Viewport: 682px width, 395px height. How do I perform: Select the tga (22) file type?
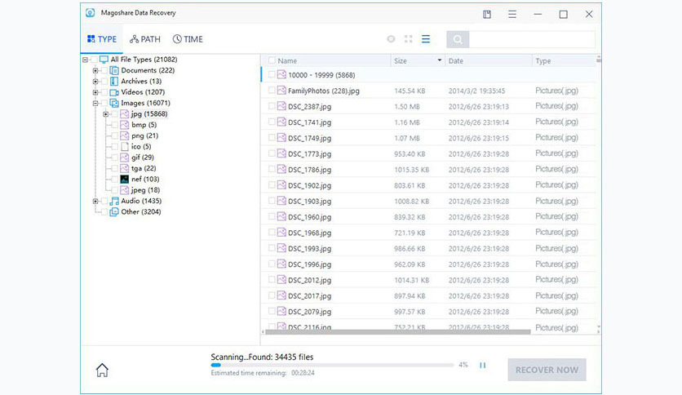pos(144,168)
